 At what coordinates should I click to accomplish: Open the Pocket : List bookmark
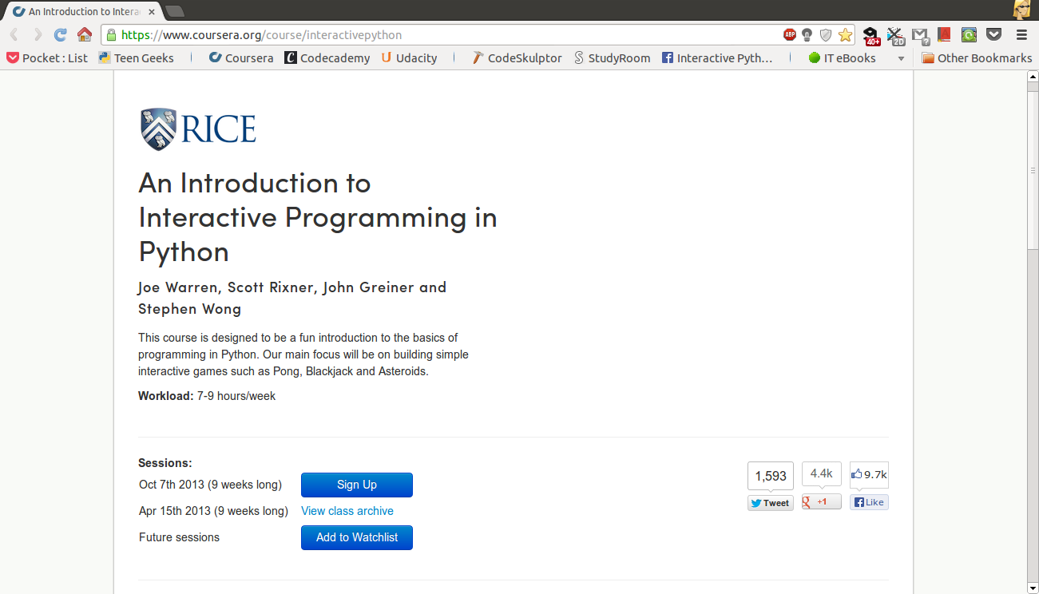47,58
